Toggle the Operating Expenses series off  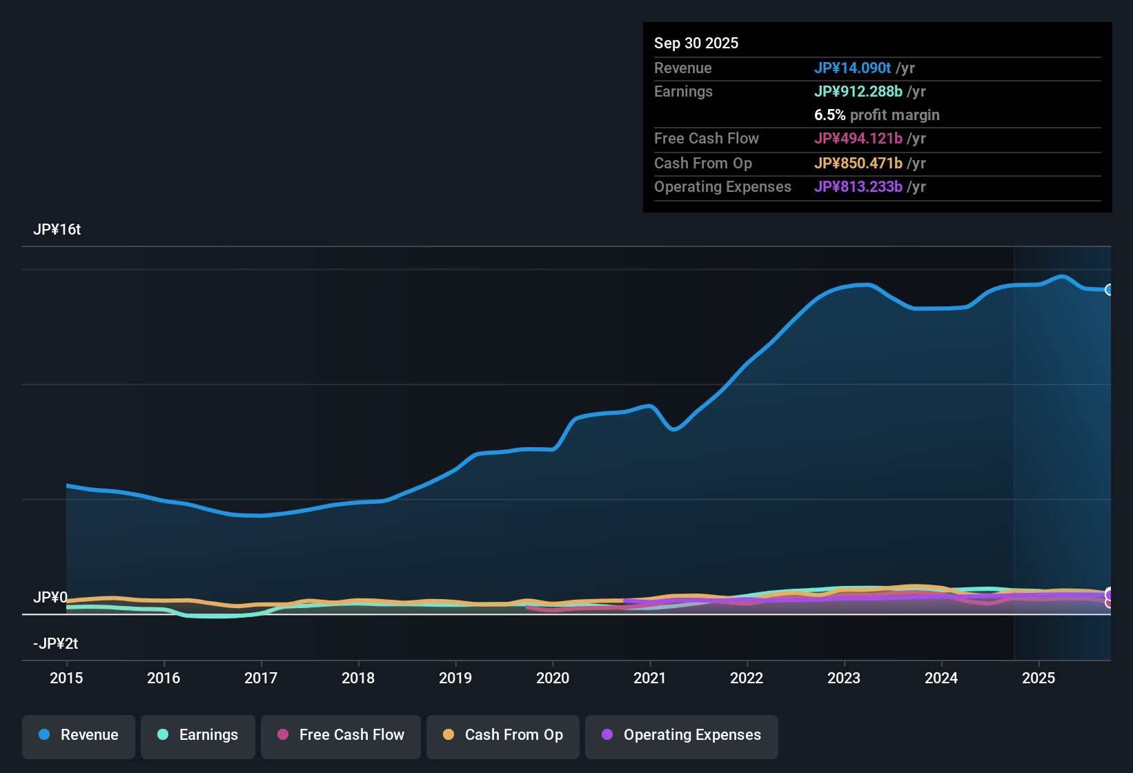point(681,735)
